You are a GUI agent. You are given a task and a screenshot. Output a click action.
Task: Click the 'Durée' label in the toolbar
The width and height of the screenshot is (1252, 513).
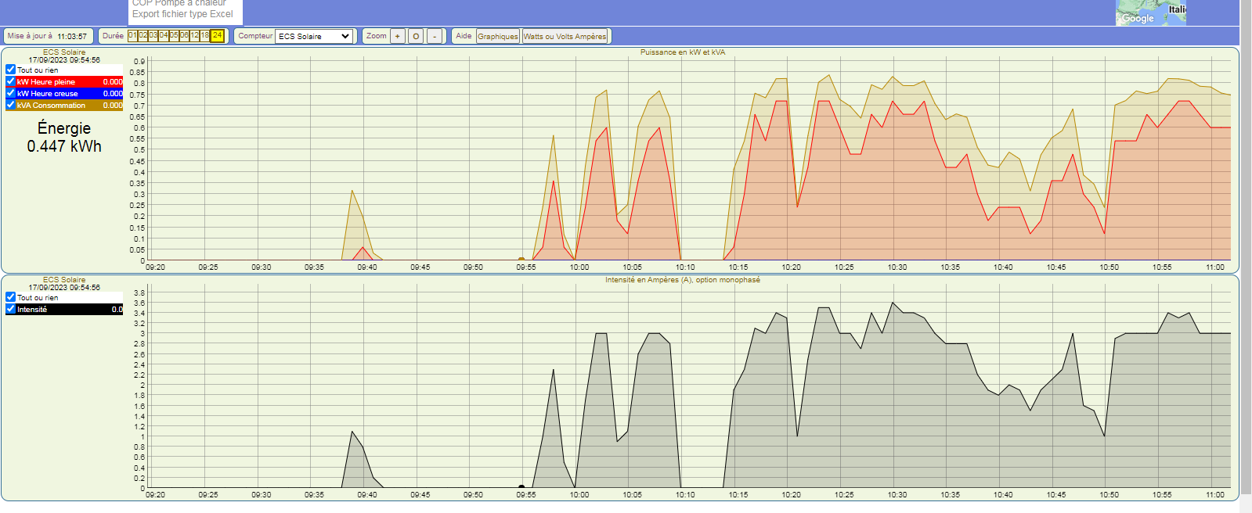(x=113, y=36)
